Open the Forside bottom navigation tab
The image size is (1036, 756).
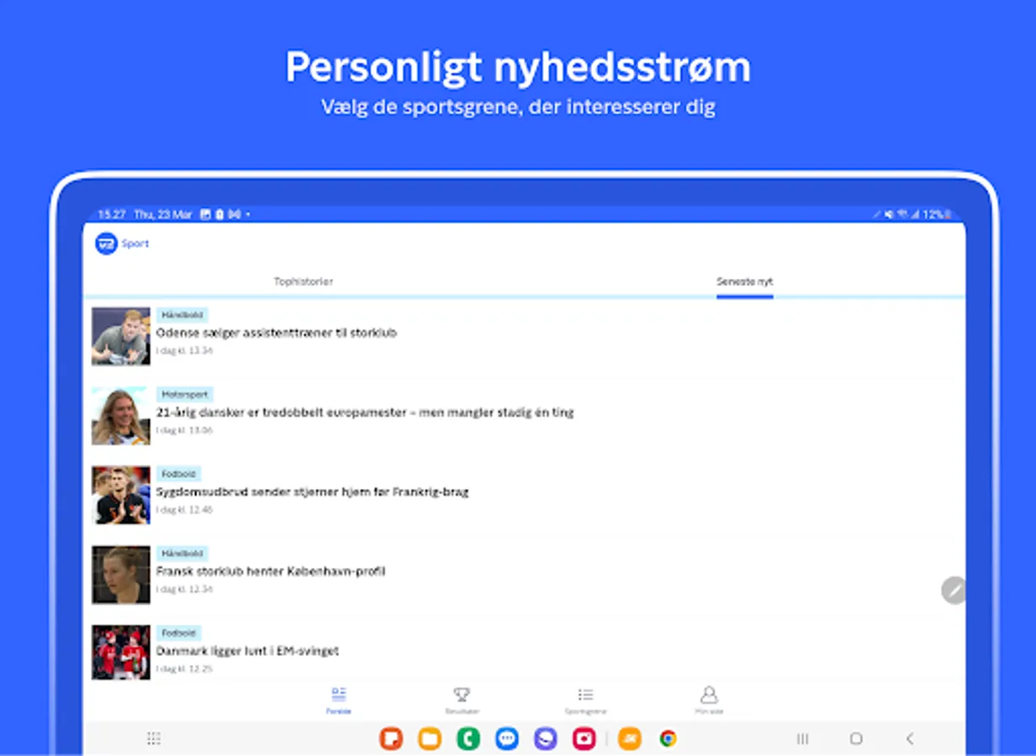pos(339,701)
